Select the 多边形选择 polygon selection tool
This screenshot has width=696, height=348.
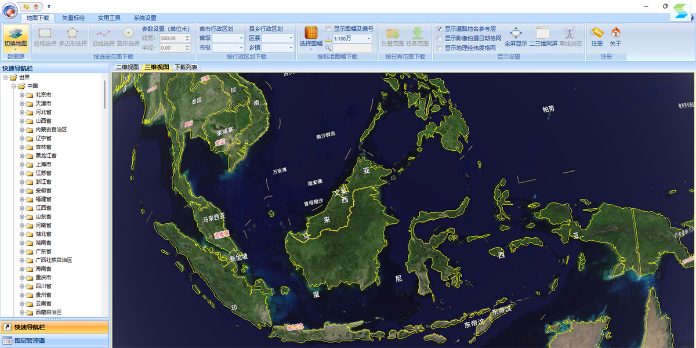[x=72, y=37]
